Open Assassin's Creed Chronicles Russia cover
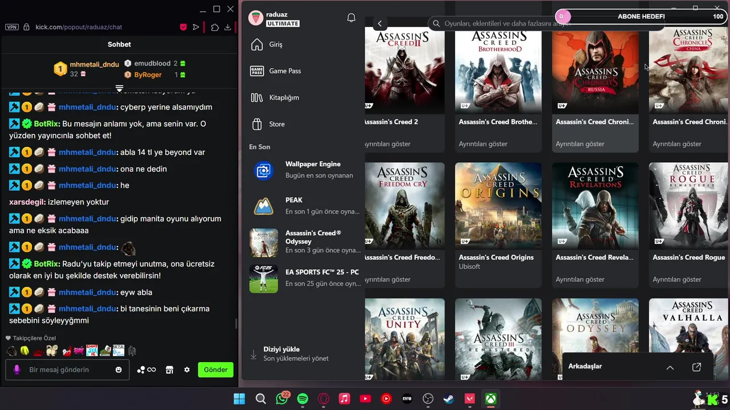Screen dimensions: 730x410 tap(595, 70)
